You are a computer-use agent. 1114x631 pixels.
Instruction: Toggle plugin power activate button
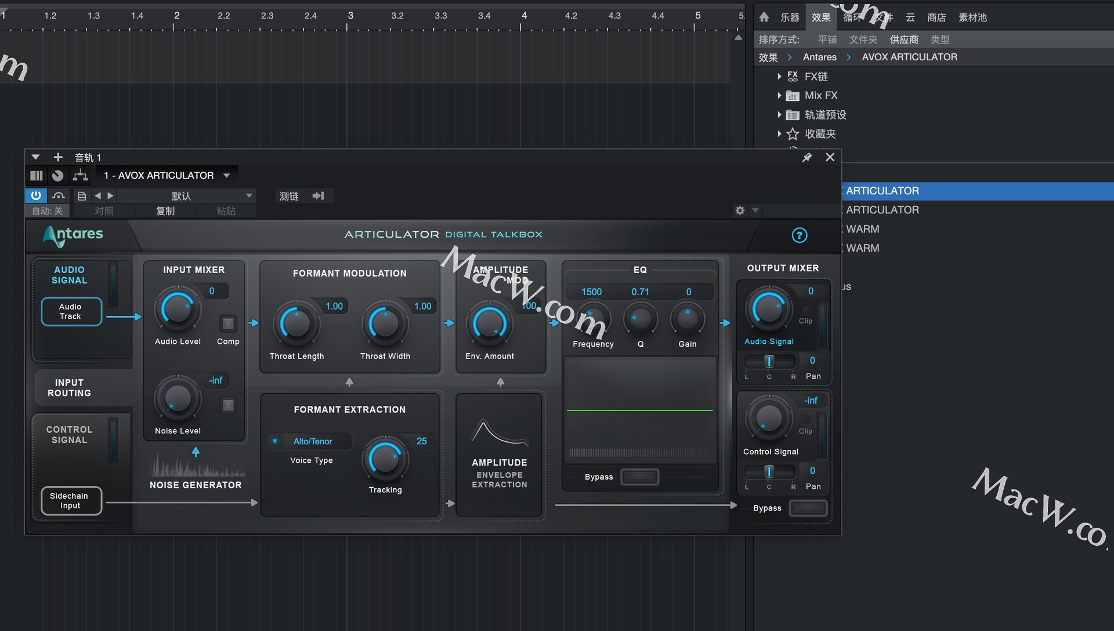click(x=36, y=195)
